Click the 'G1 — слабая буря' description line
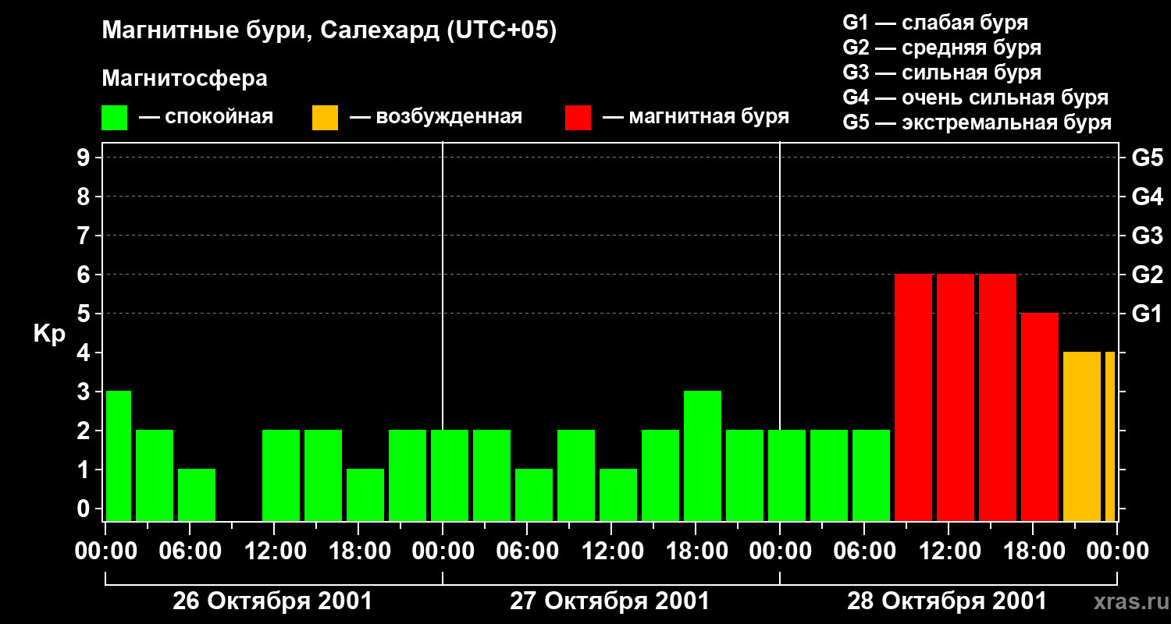This screenshot has height=624, width=1171. (x=935, y=23)
